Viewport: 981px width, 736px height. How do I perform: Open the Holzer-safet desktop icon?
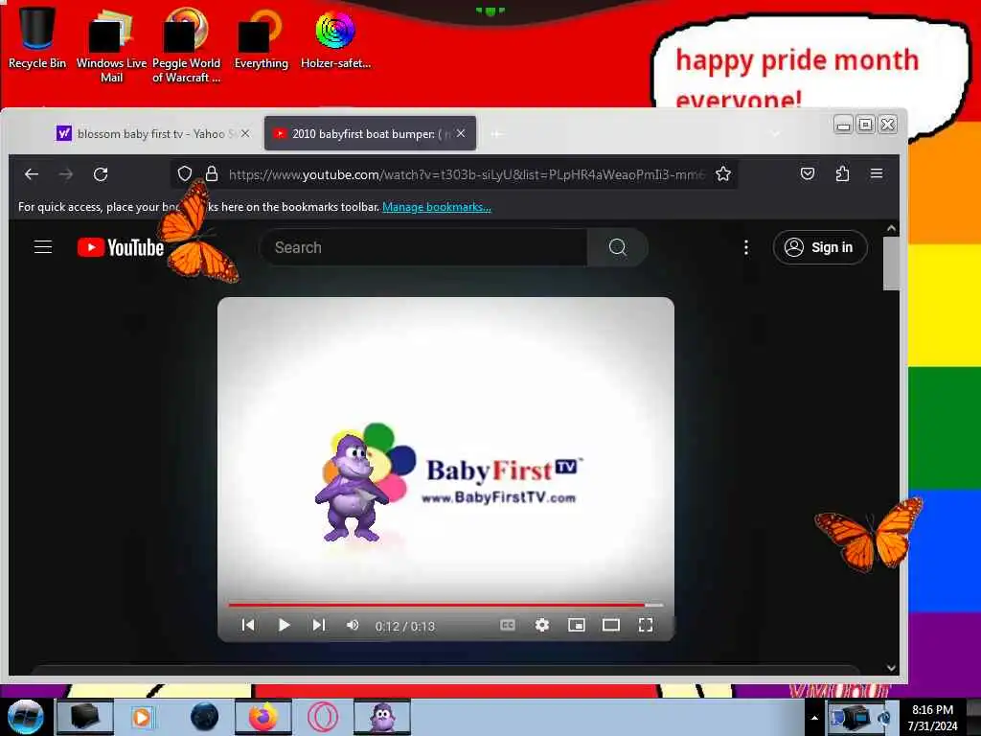335,38
